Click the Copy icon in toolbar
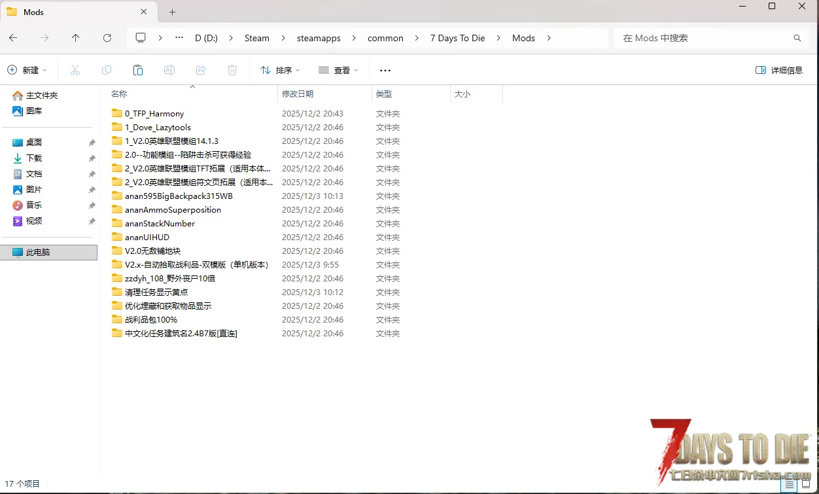 click(x=107, y=70)
